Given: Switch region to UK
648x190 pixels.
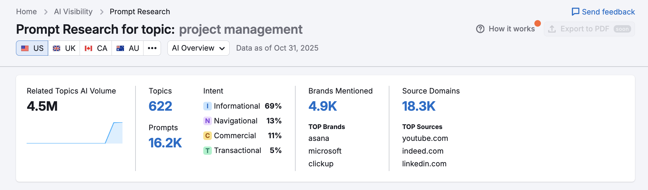Looking at the screenshot, I should click(64, 48).
